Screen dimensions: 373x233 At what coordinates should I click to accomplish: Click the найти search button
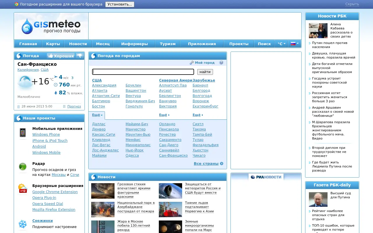(x=205, y=72)
